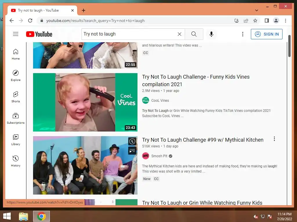Add Mythical Kitchen video to queue
The width and height of the screenshot is (297, 222).
tap(132, 151)
